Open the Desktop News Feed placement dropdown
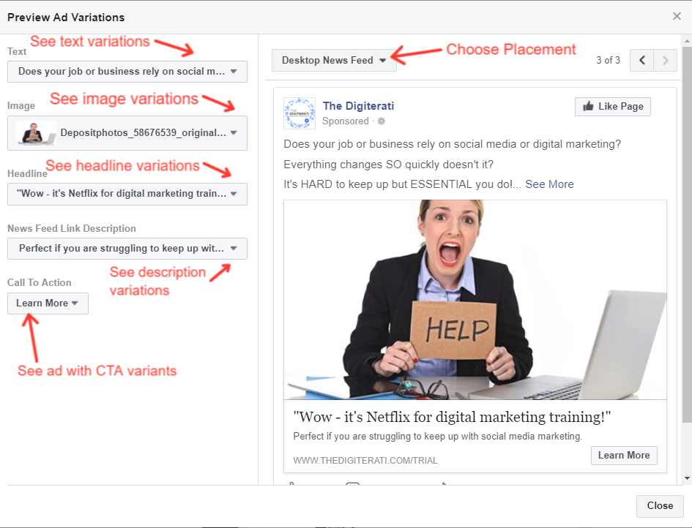This screenshot has height=528, width=692. (x=334, y=61)
